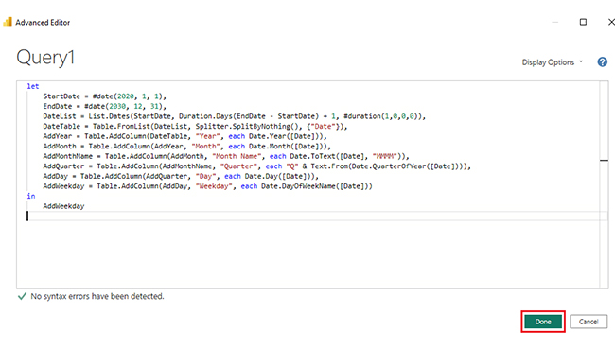Click the AddDay = Table.AddColumn line

tap(181, 176)
